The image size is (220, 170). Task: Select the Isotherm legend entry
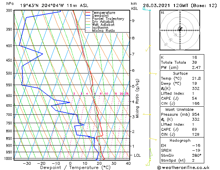(100, 28)
